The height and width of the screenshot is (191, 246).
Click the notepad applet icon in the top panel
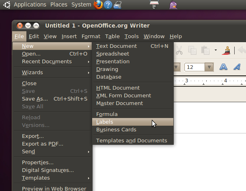point(154,4)
